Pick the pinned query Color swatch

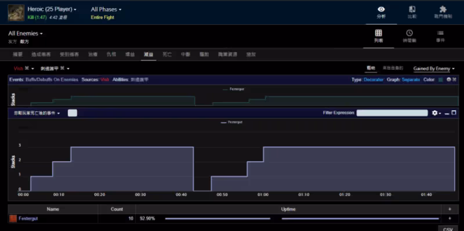441,80
